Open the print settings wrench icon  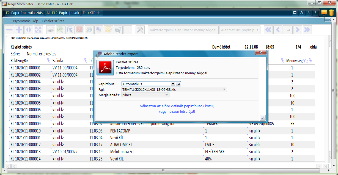(x=140, y=30)
